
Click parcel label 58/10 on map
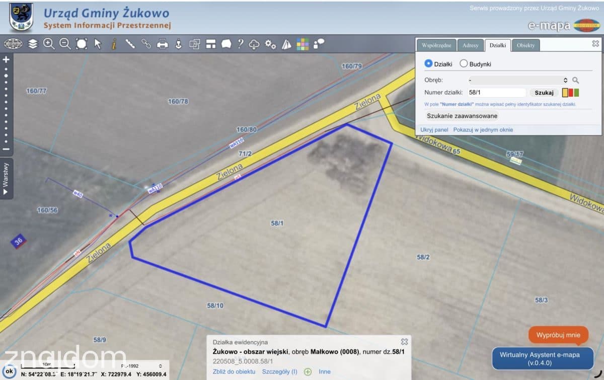tap(215, 305)
